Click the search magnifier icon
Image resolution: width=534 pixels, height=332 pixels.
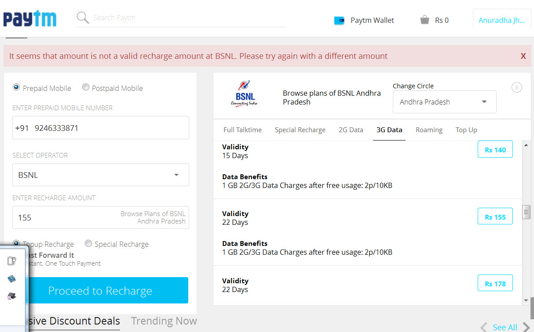point(83,18)
